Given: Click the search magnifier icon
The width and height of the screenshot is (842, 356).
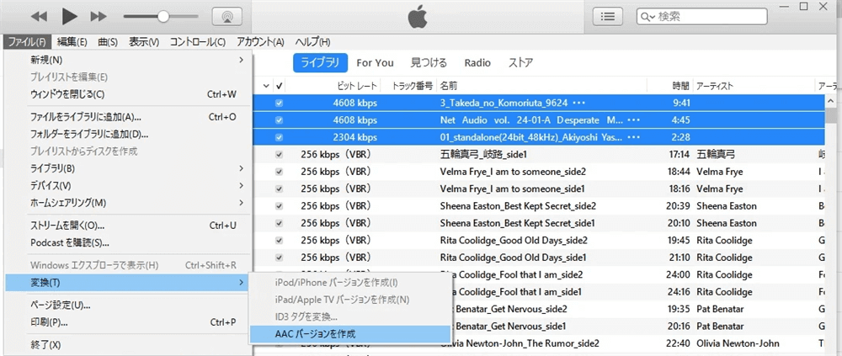Looking at the screenshot, I should (648, 16).
